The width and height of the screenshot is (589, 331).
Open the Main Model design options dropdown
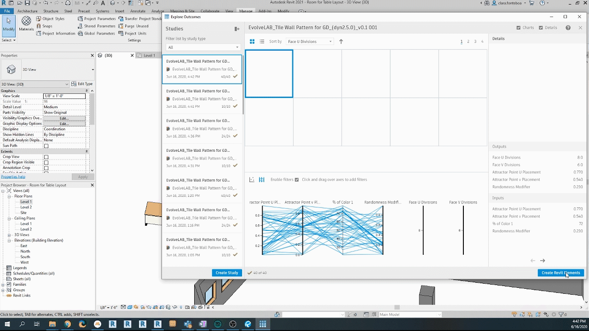click(409, 314)
